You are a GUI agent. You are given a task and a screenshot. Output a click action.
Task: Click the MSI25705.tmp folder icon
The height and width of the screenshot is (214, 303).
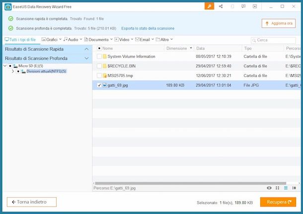pos(104,76)
